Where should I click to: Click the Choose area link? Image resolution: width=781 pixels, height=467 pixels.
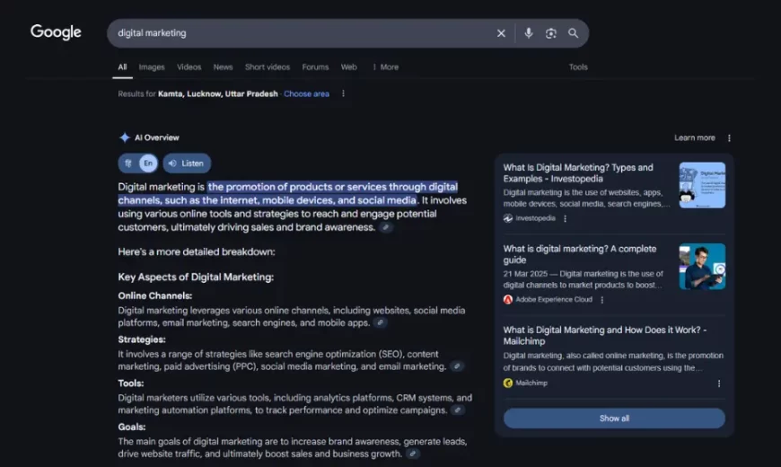306,93
